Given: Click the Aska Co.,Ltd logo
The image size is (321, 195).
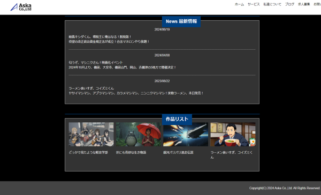Looking at the screenshot, I should tap(21, 7).
